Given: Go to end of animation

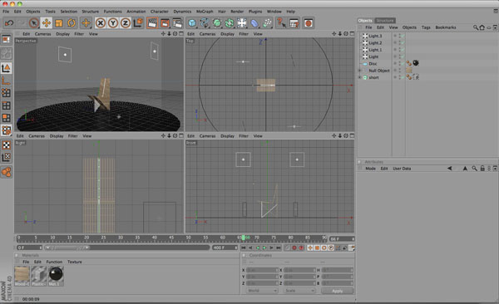Looking at the screenshot, I should click(x=278, y=248).
